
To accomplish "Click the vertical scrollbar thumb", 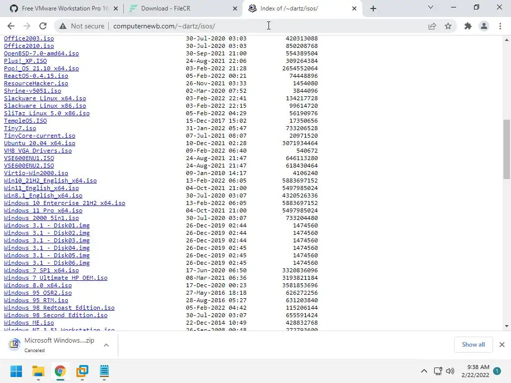I will pyautogui.click(x=507, y=149).
